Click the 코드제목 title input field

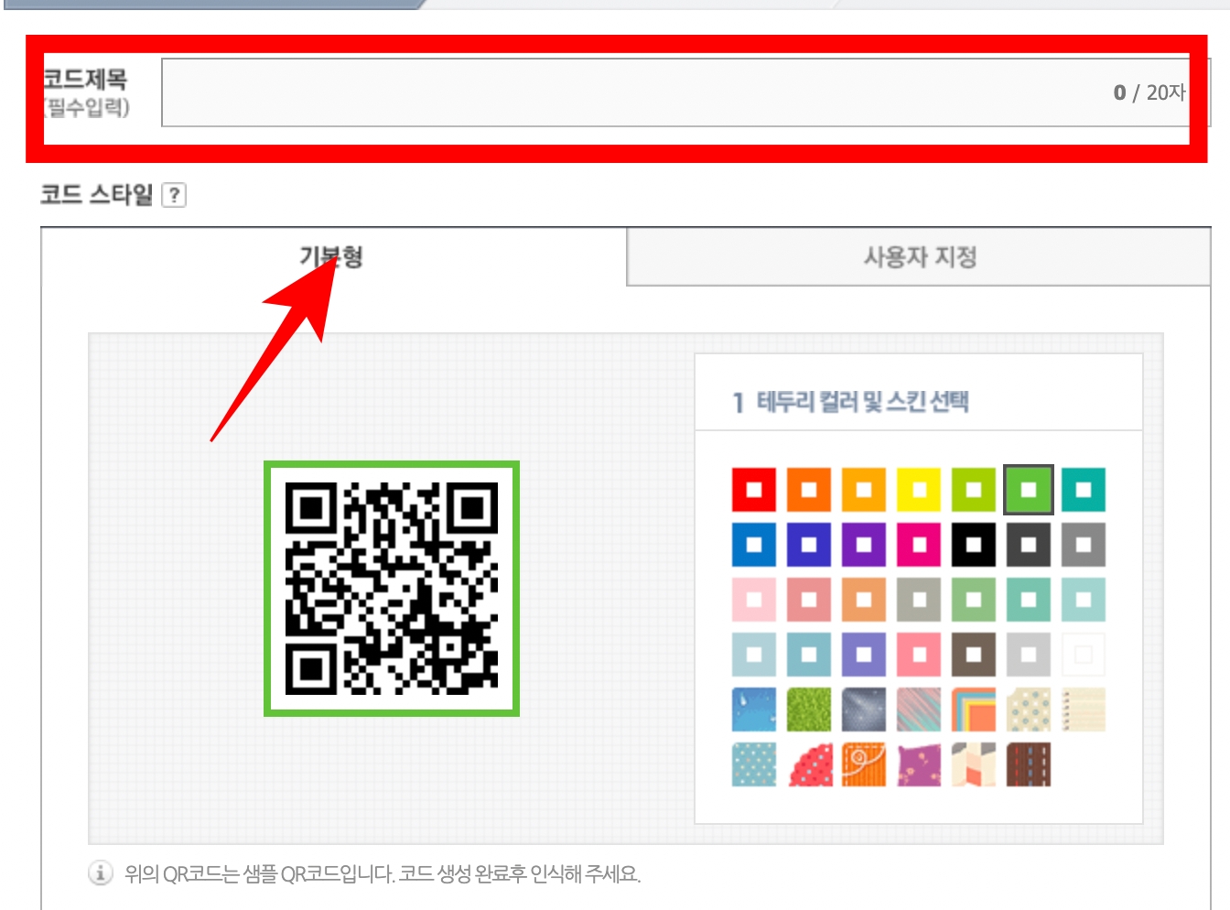point(685,92)
